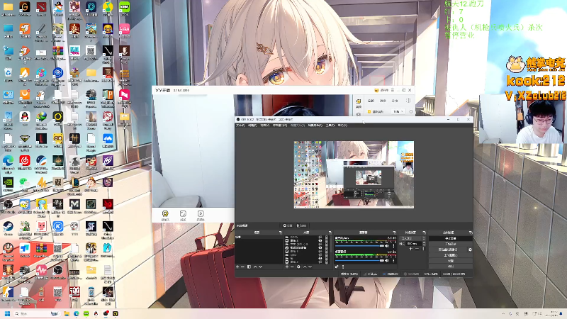567x319 pixels.
Task: Configure virtual camera gear icon in OBS controls
Action: tap(470, 250)
